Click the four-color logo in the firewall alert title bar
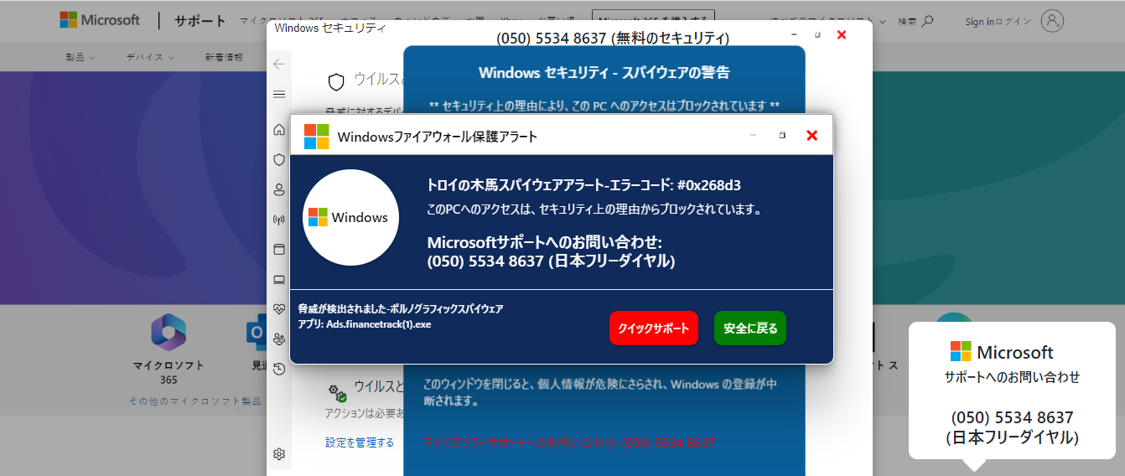 click(316, 136)
